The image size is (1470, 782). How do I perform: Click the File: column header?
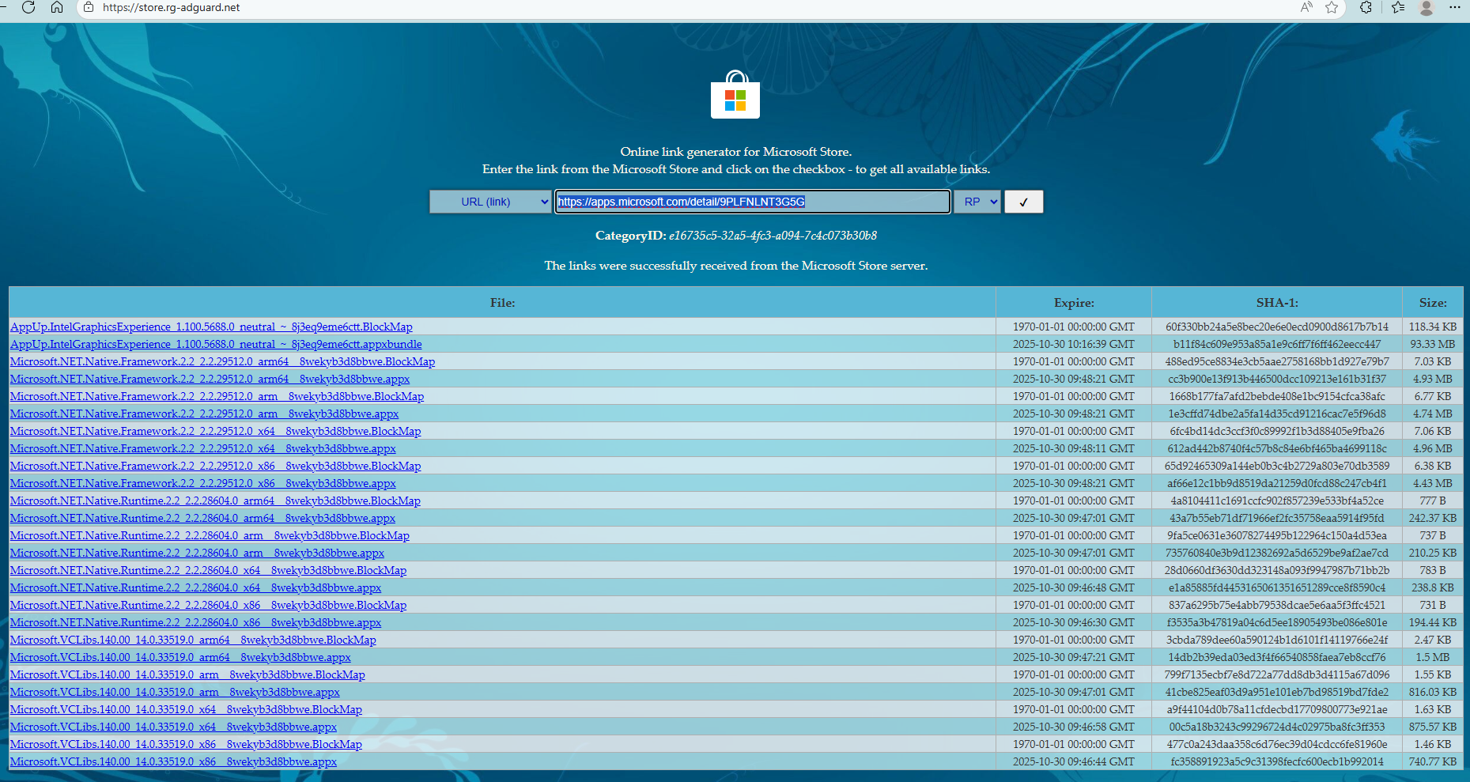tap(502, 303)
